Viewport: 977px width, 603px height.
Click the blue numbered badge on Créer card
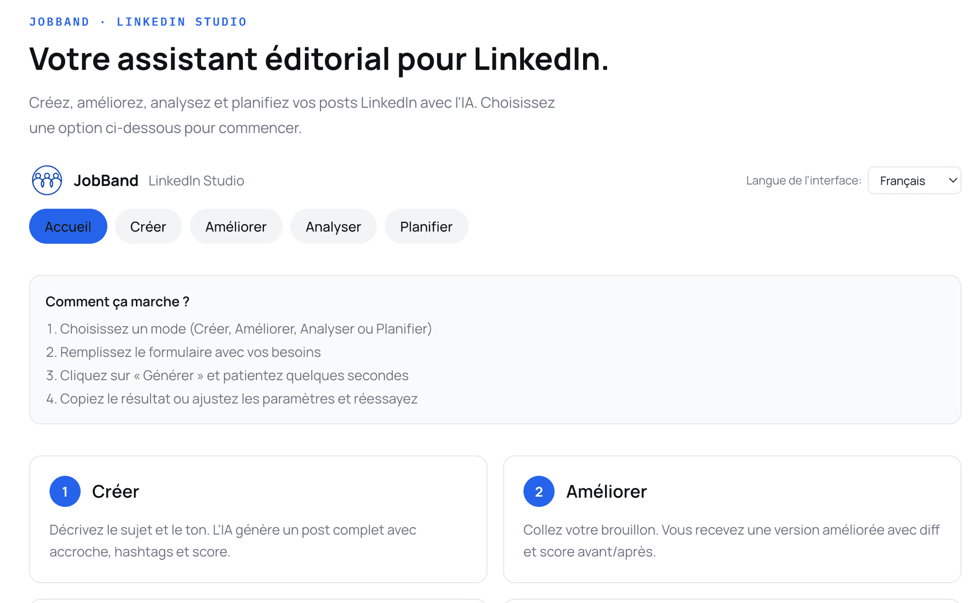(x=65, y=491)
